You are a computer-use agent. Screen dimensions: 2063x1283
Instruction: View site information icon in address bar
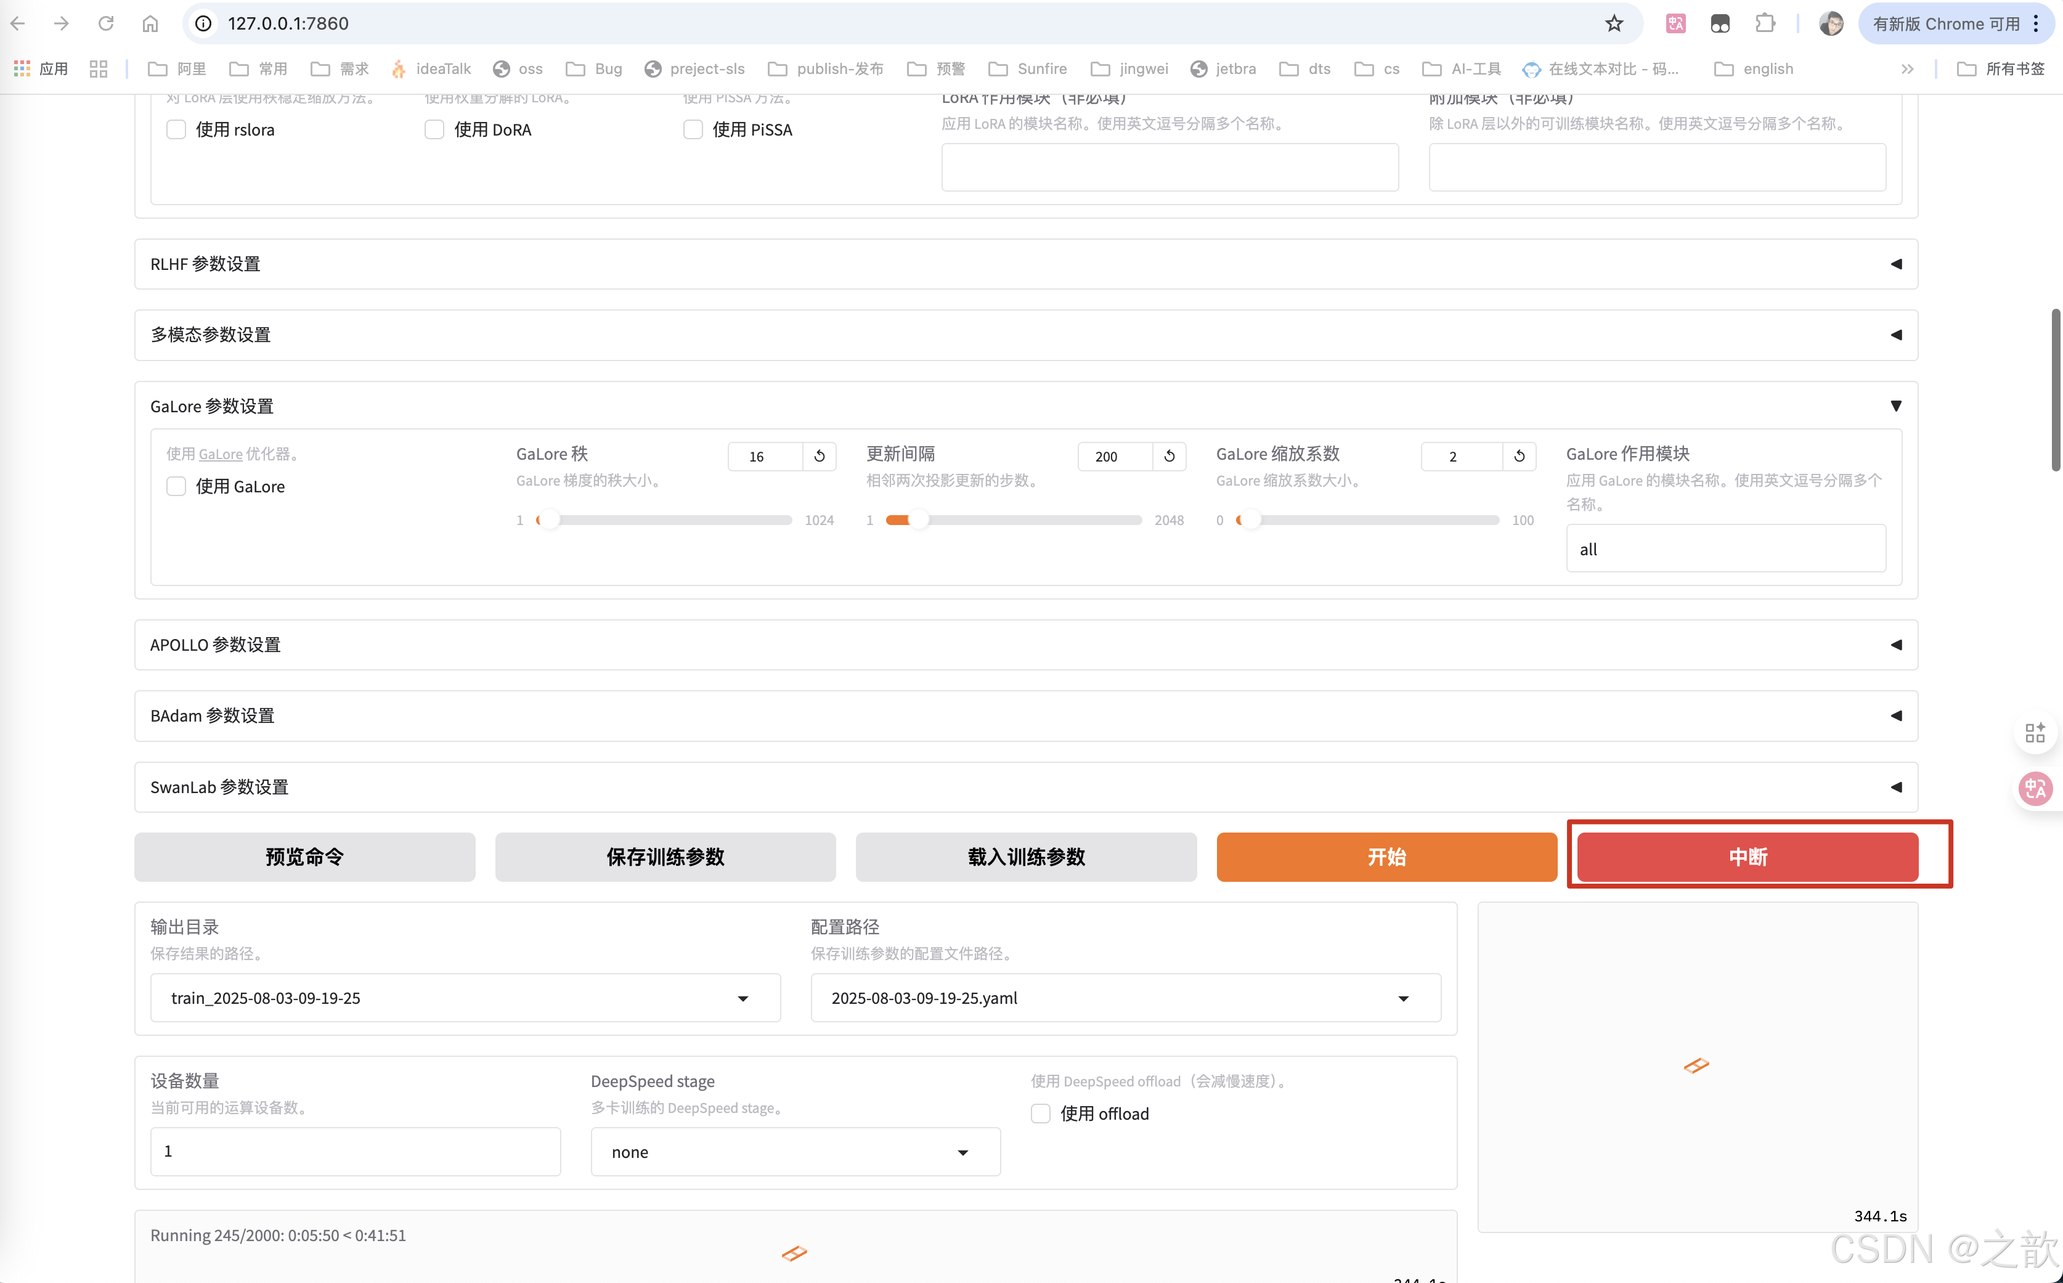pos(203,23)
